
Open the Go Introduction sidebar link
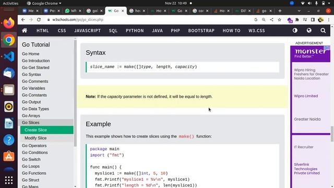(x=36, y=61)
